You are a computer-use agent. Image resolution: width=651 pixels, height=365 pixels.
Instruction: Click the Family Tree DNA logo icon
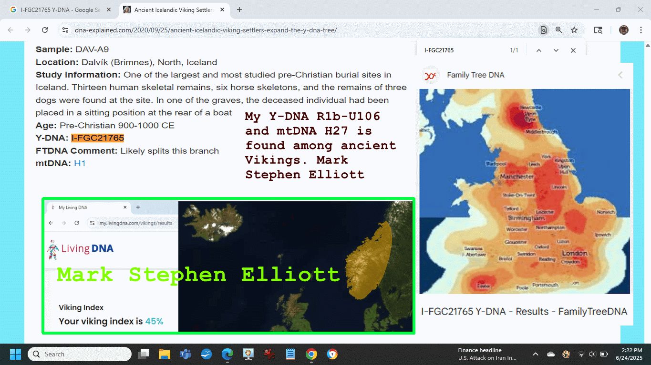pyautogui.click(x=431, y=75)
